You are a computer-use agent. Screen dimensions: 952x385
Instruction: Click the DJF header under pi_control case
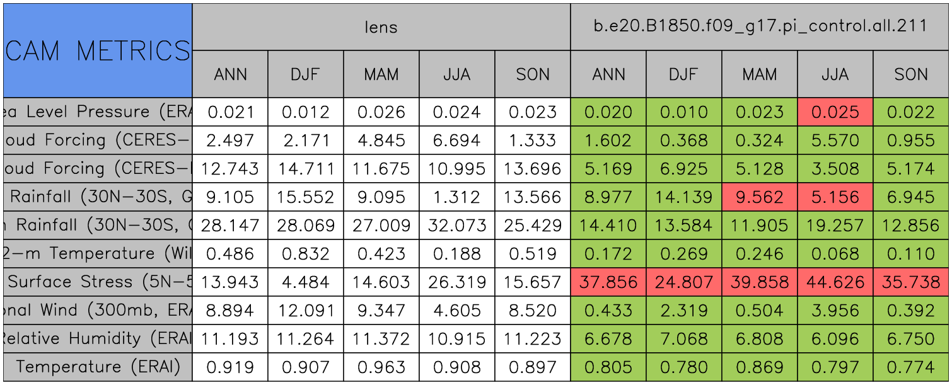pyautogui.click(x=684, y=74)
